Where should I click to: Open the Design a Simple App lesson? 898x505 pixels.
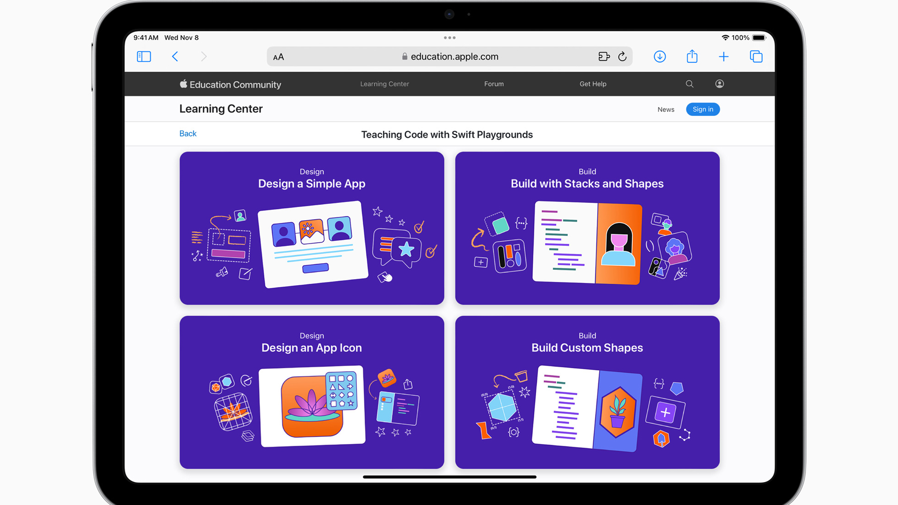pyautogui.click(x=311, y=228)
